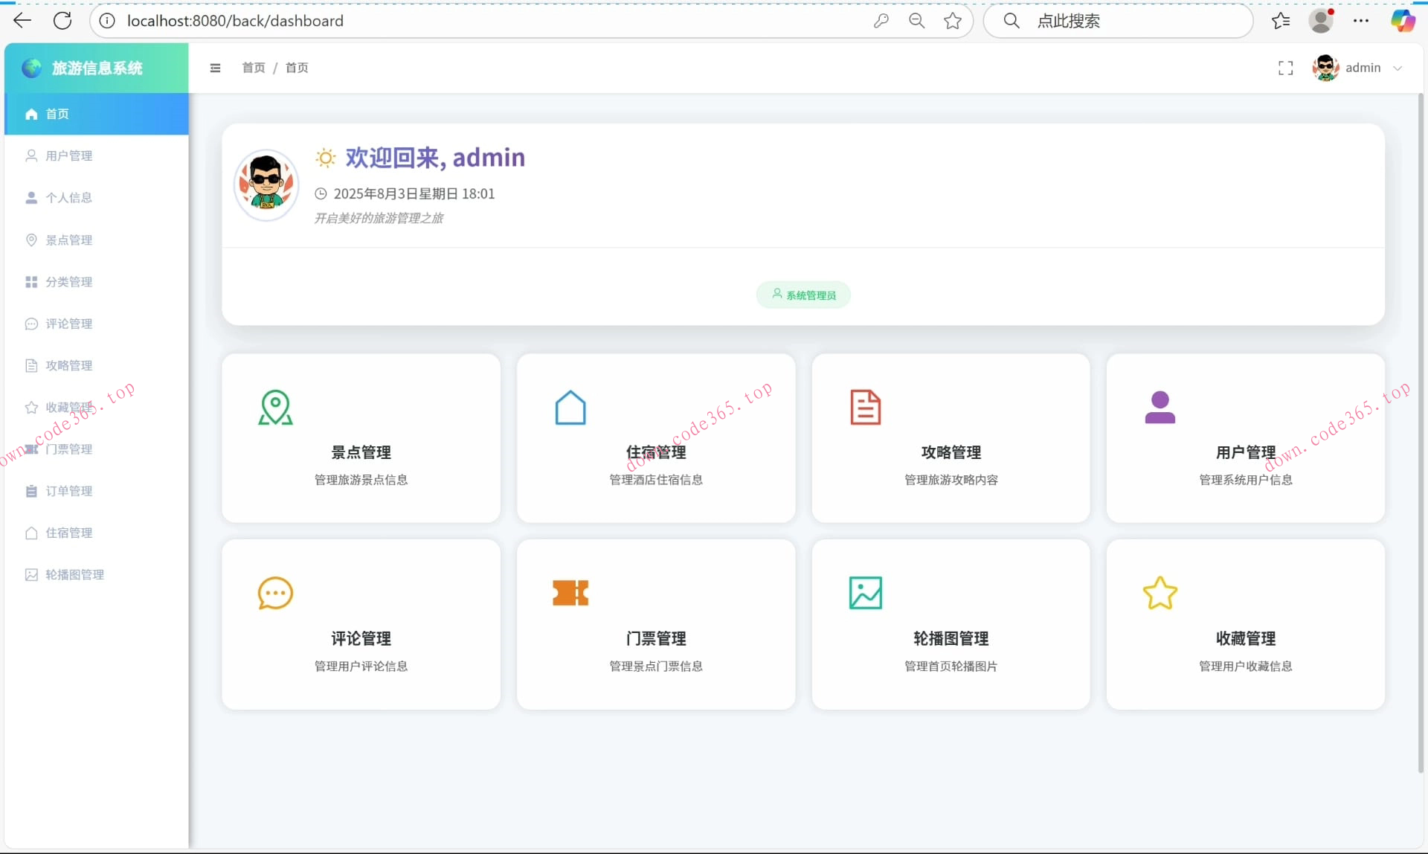Select the 景点管理 map-pin icon in sidebar
This screenshot has height=854, width=1428.
pos(30,240)
